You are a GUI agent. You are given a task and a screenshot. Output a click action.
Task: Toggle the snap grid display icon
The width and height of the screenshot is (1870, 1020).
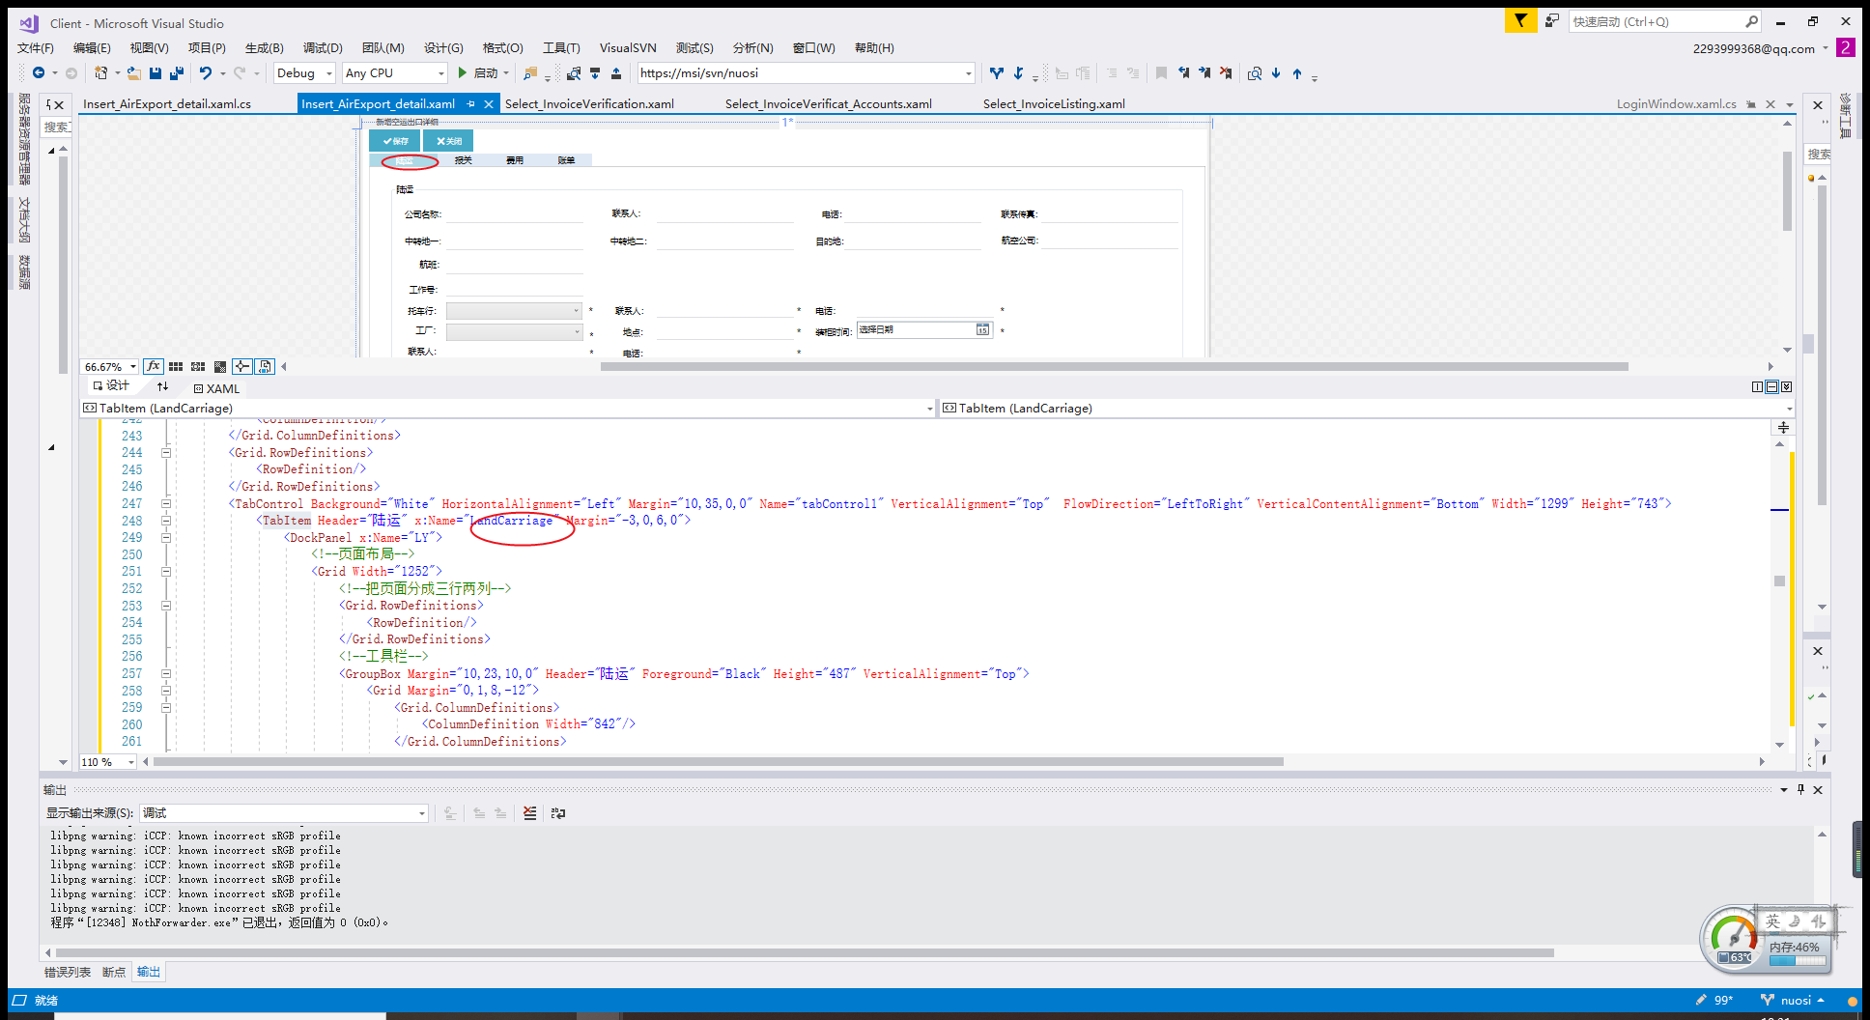click(176, 366)
